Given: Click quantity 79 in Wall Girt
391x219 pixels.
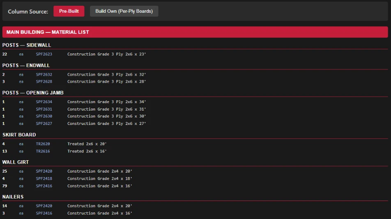Looking at the screenshot, I should 5,186.
